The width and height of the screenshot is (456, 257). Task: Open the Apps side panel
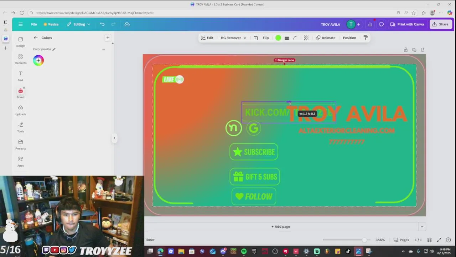21,162
